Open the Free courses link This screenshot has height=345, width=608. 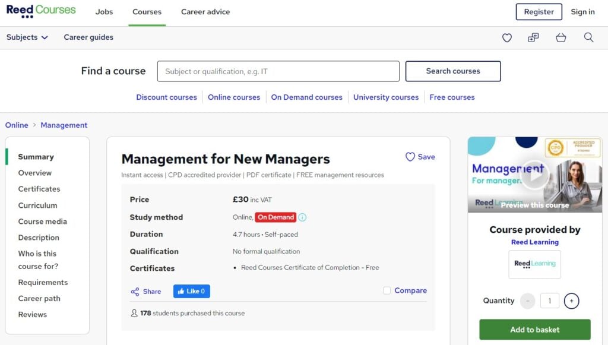[452, 97]
